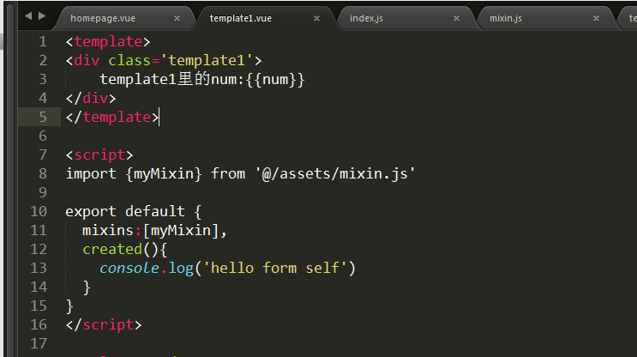This screenshot has height=357, width=637.
Task: Click line number 10 in gutter
Action: click(x=39, y=211)
